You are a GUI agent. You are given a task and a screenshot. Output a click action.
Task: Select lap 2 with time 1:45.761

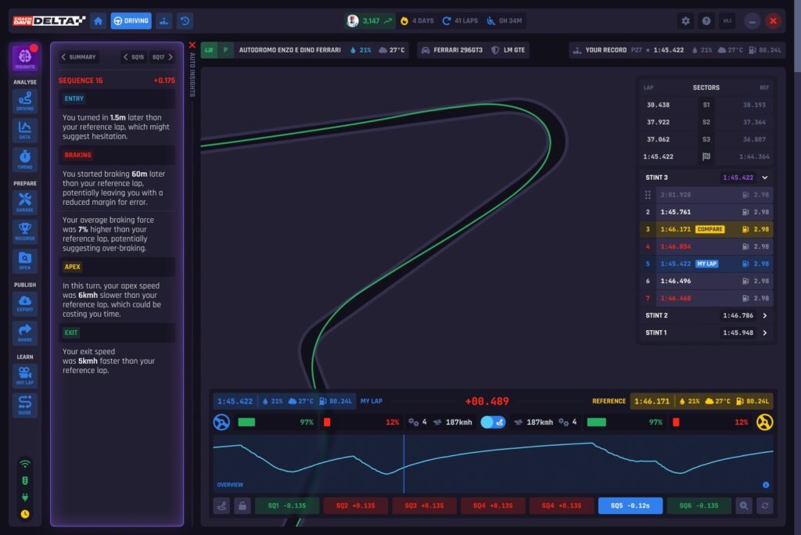point(707,212)
